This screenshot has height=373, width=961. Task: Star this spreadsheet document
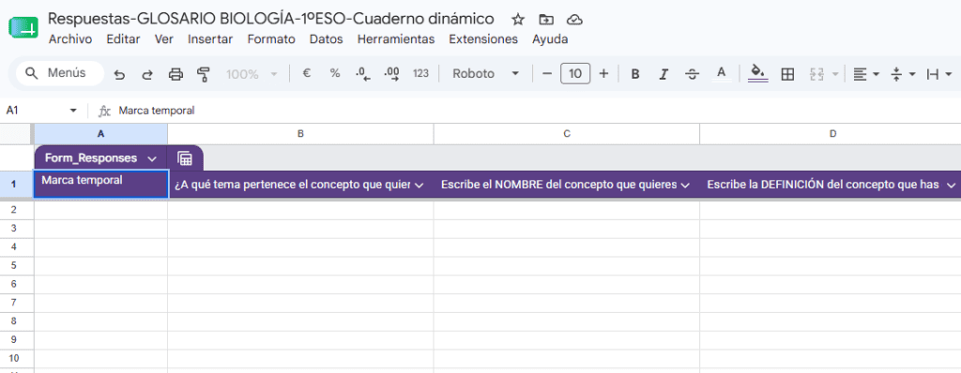pos(518,20)
